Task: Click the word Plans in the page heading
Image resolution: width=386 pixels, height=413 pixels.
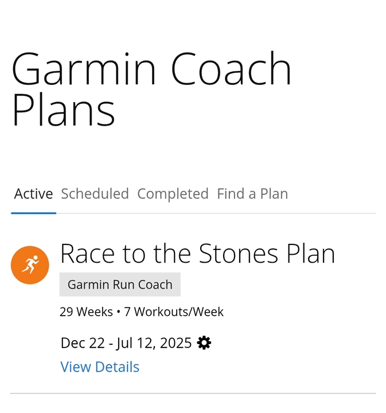Action: click(64, 110)
